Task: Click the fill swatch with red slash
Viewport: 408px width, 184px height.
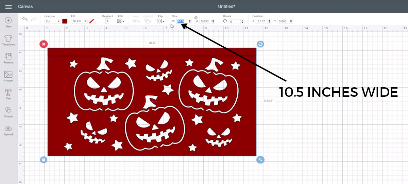Action: click(91, 21)
